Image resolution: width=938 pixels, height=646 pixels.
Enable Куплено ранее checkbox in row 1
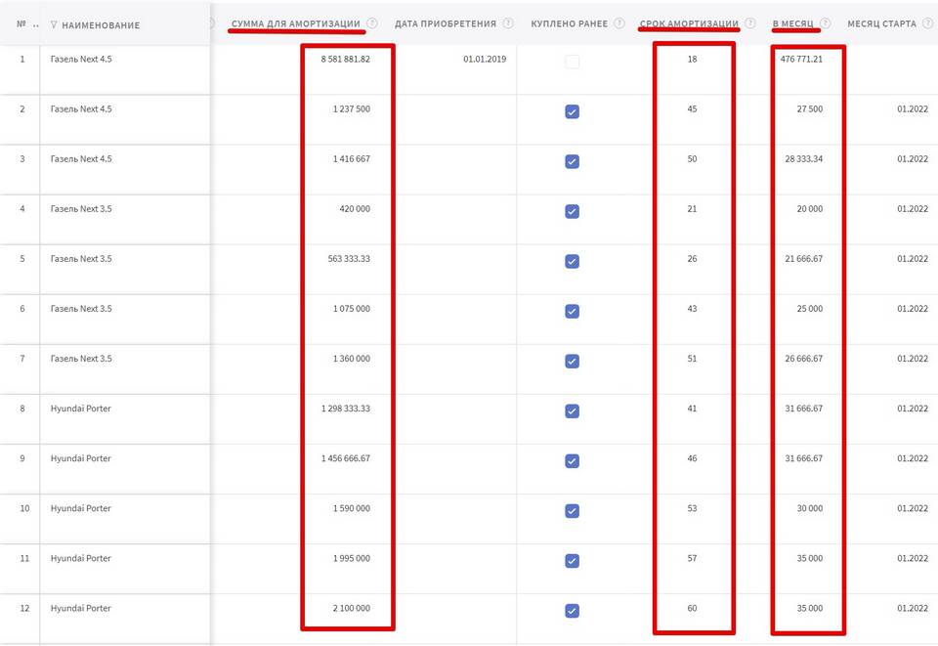click(572, 62)
